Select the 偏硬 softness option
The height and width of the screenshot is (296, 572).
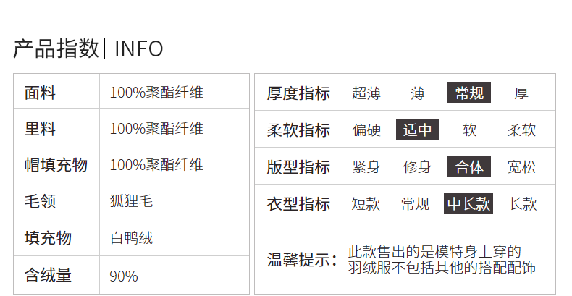[x=366, y=130]
